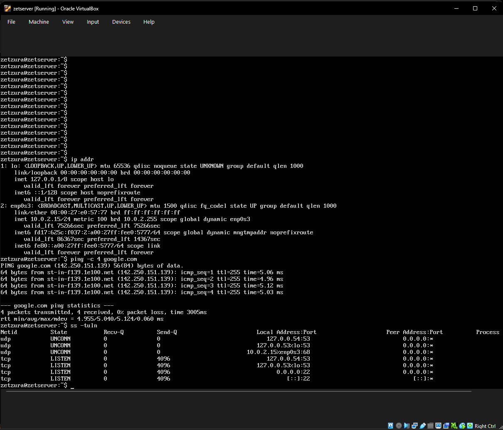Open the Help menu
The image size is (503, 430).
pos(149,22)
